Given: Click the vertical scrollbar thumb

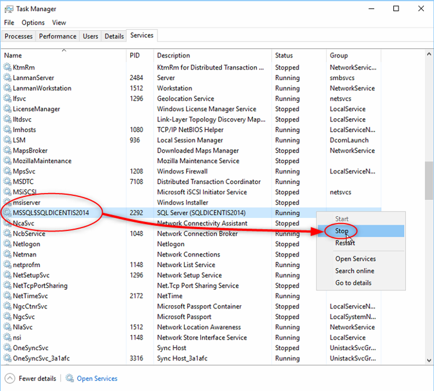Looking at the screenshot, I should click(429, 181).
